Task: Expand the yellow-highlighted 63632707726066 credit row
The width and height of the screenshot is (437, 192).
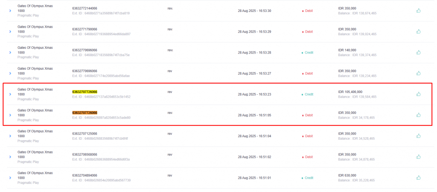Action: [x=10, y=94]
